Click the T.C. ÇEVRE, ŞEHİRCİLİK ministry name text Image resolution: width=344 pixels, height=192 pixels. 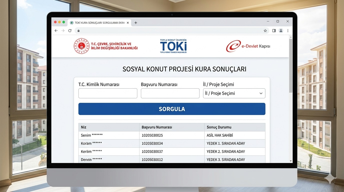click(x=114, y=46)
